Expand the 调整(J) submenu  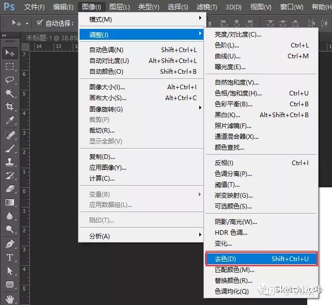[141, 35]
